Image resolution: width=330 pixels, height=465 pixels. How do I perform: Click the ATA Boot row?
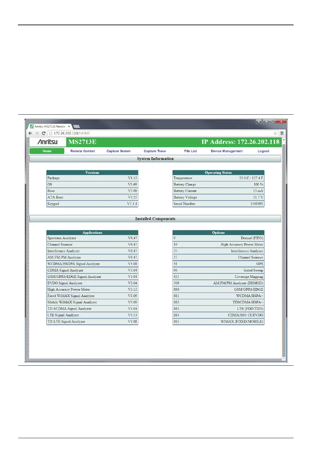pos(92,197)
